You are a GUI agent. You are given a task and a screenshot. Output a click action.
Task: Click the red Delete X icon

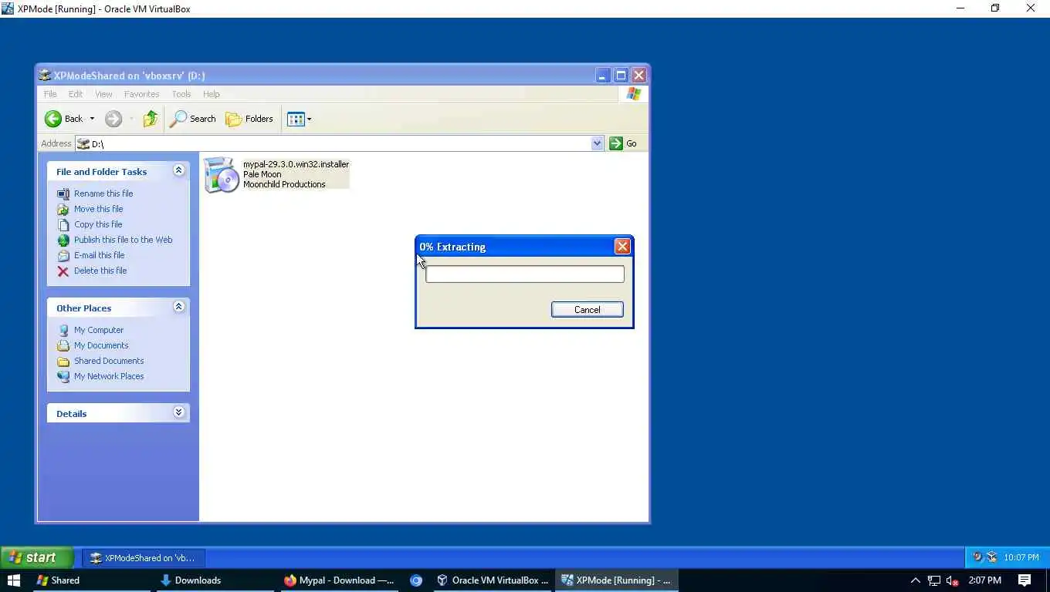63,271
